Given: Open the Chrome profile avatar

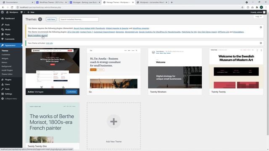Looking at the screenshot, I should (x=261, y=8).
